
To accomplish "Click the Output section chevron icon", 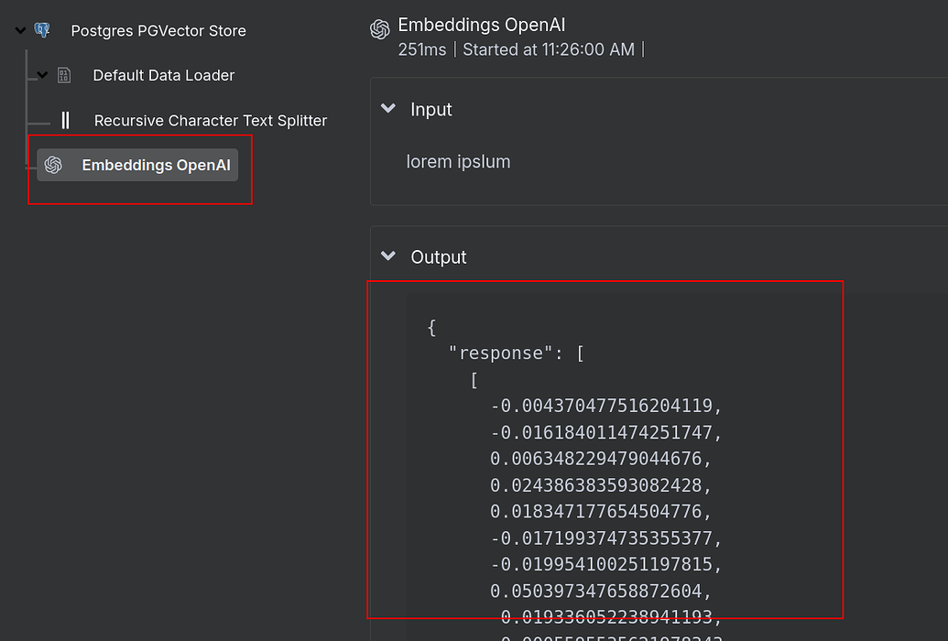I will 387,256.
